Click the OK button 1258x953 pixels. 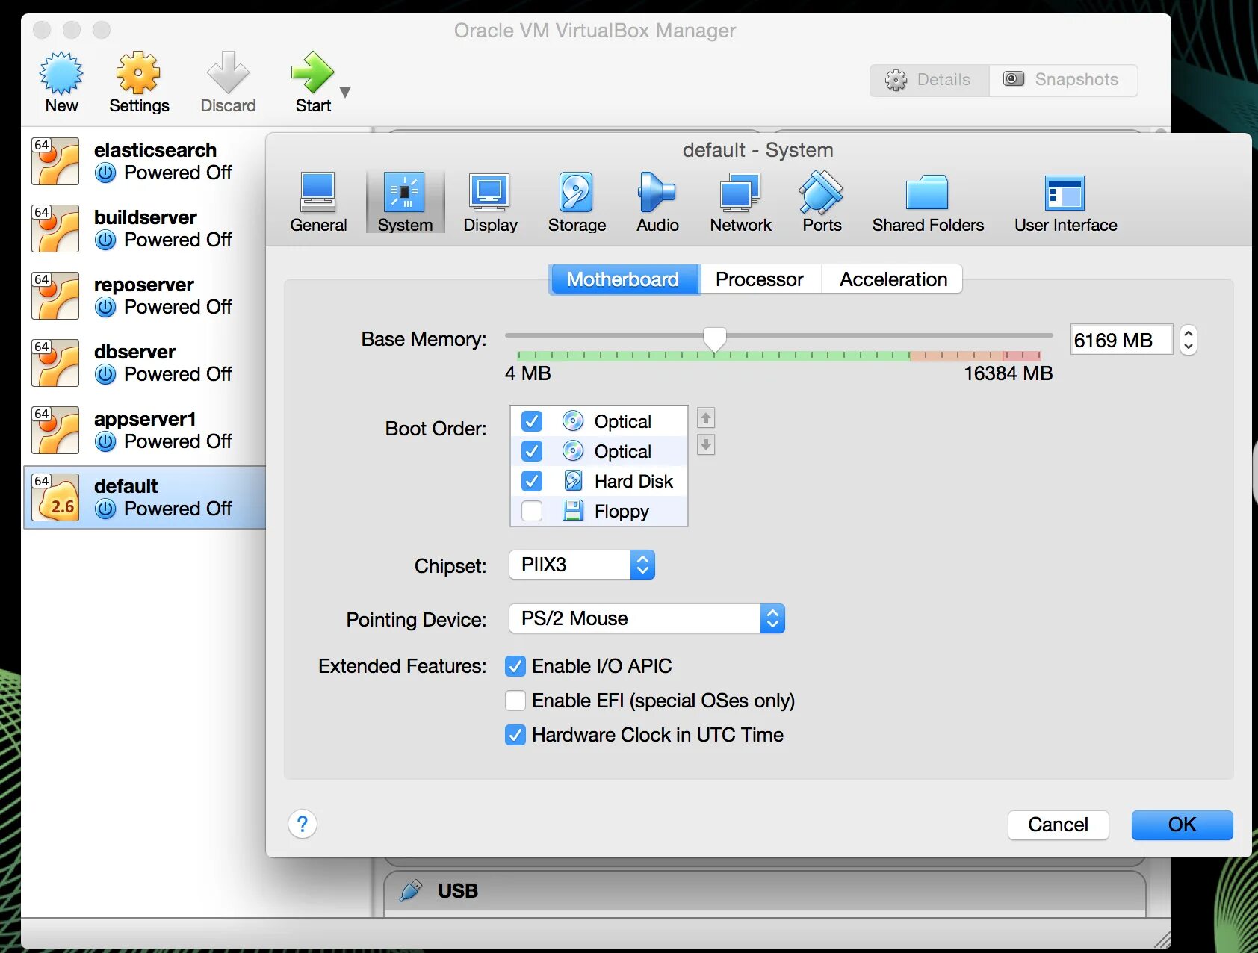(x=1181, y=825)
